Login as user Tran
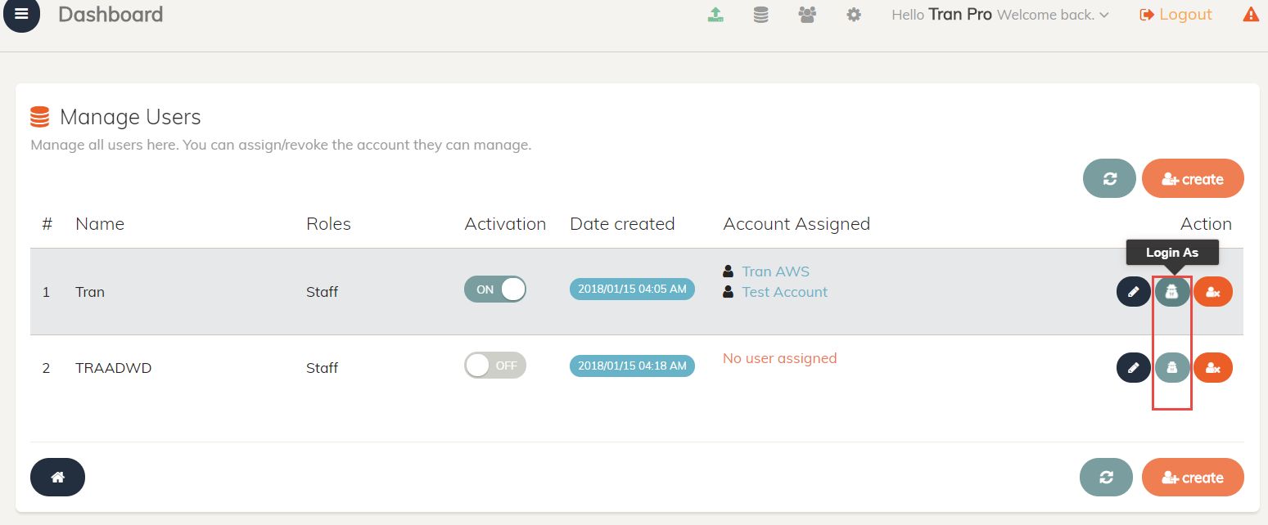The image size is (1268, 525). 1172,292
